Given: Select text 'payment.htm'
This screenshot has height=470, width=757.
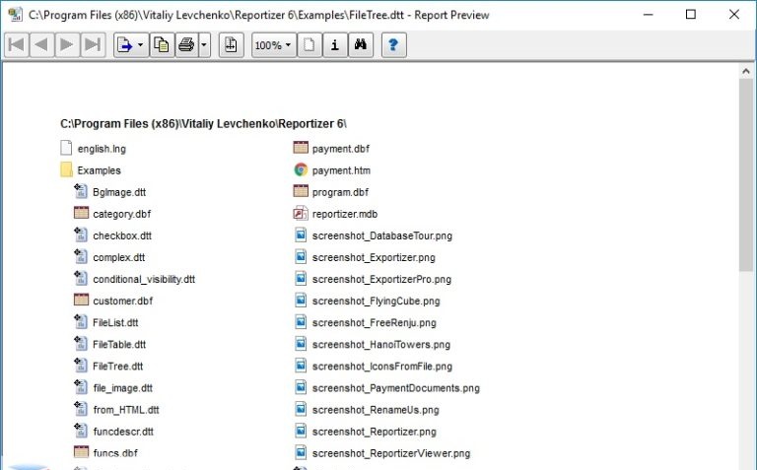Looking at the screenshot, I should 341,170.
